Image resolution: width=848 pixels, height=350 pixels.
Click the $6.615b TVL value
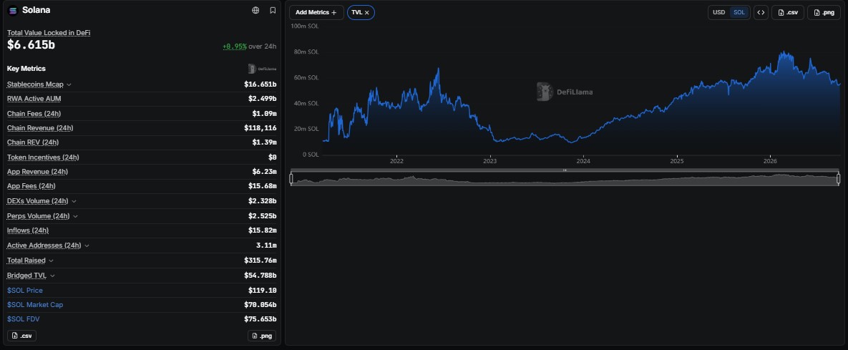pos(31,45)
